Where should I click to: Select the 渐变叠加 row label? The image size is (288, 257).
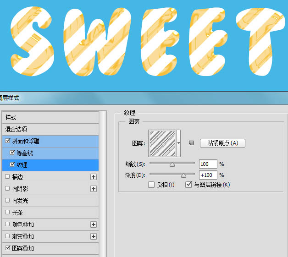click(x=23, y=237)
